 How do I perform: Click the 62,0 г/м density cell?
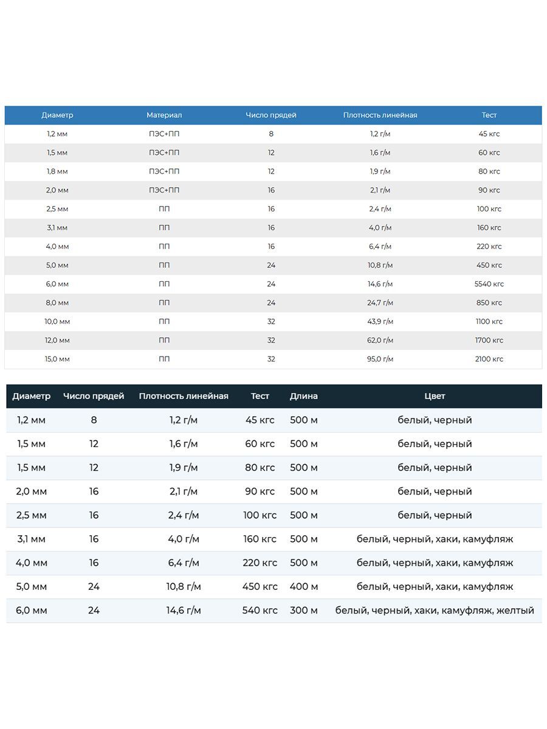click(380, 340)
